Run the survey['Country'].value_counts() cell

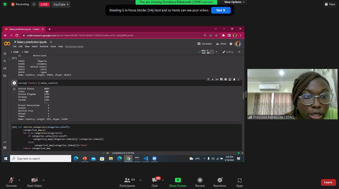click(14, 83)
